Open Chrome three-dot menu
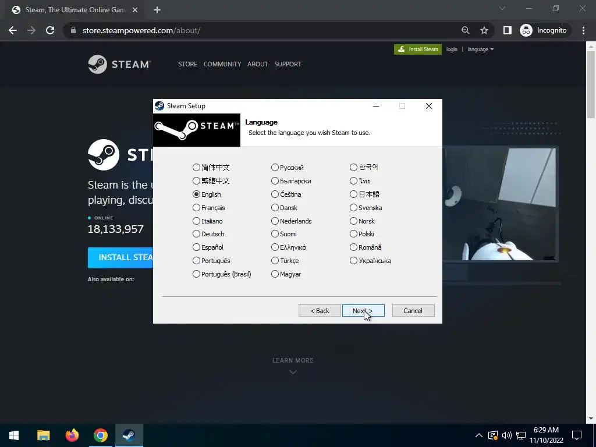 583,30
